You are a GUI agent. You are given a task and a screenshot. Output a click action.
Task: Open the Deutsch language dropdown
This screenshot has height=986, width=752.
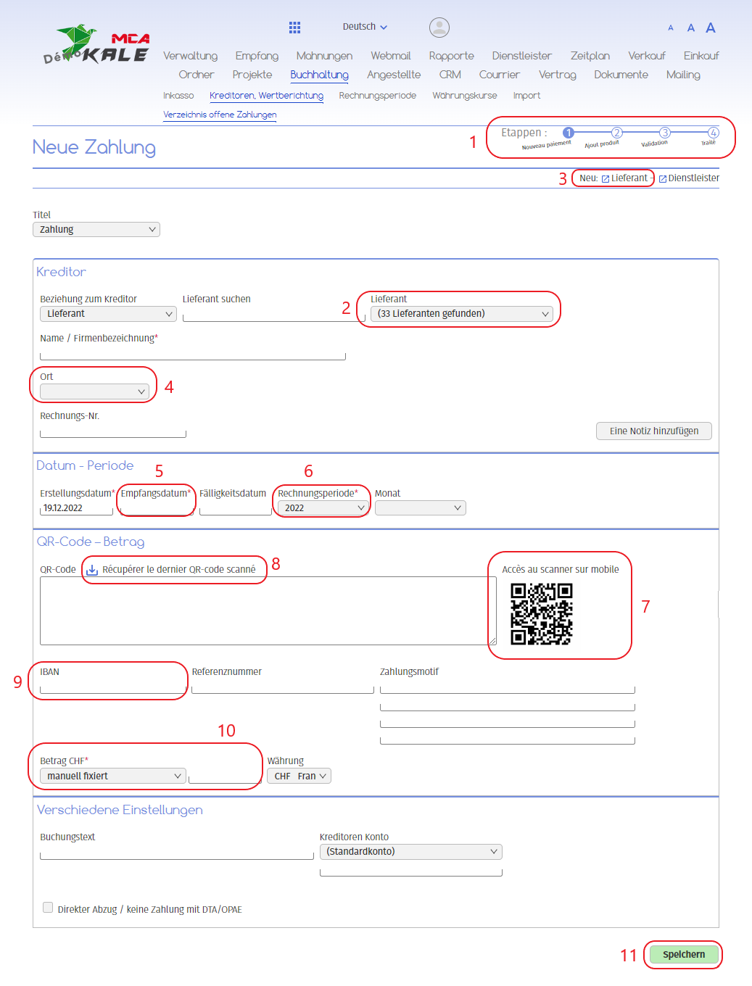[365, 27]
